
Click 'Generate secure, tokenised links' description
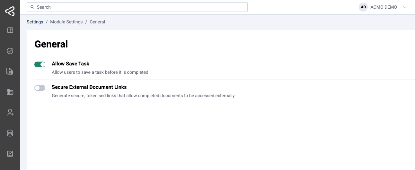point(144,96)
